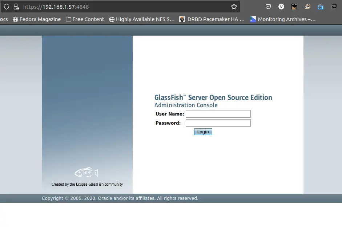Click the rightmost sync-style toolbar icon
Image resolution: width=342 pixels, height=230 pixels.
[x=334, y=7]
